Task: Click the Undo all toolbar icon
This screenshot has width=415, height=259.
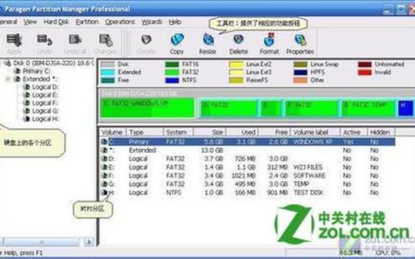Action: tap(75, 40)
